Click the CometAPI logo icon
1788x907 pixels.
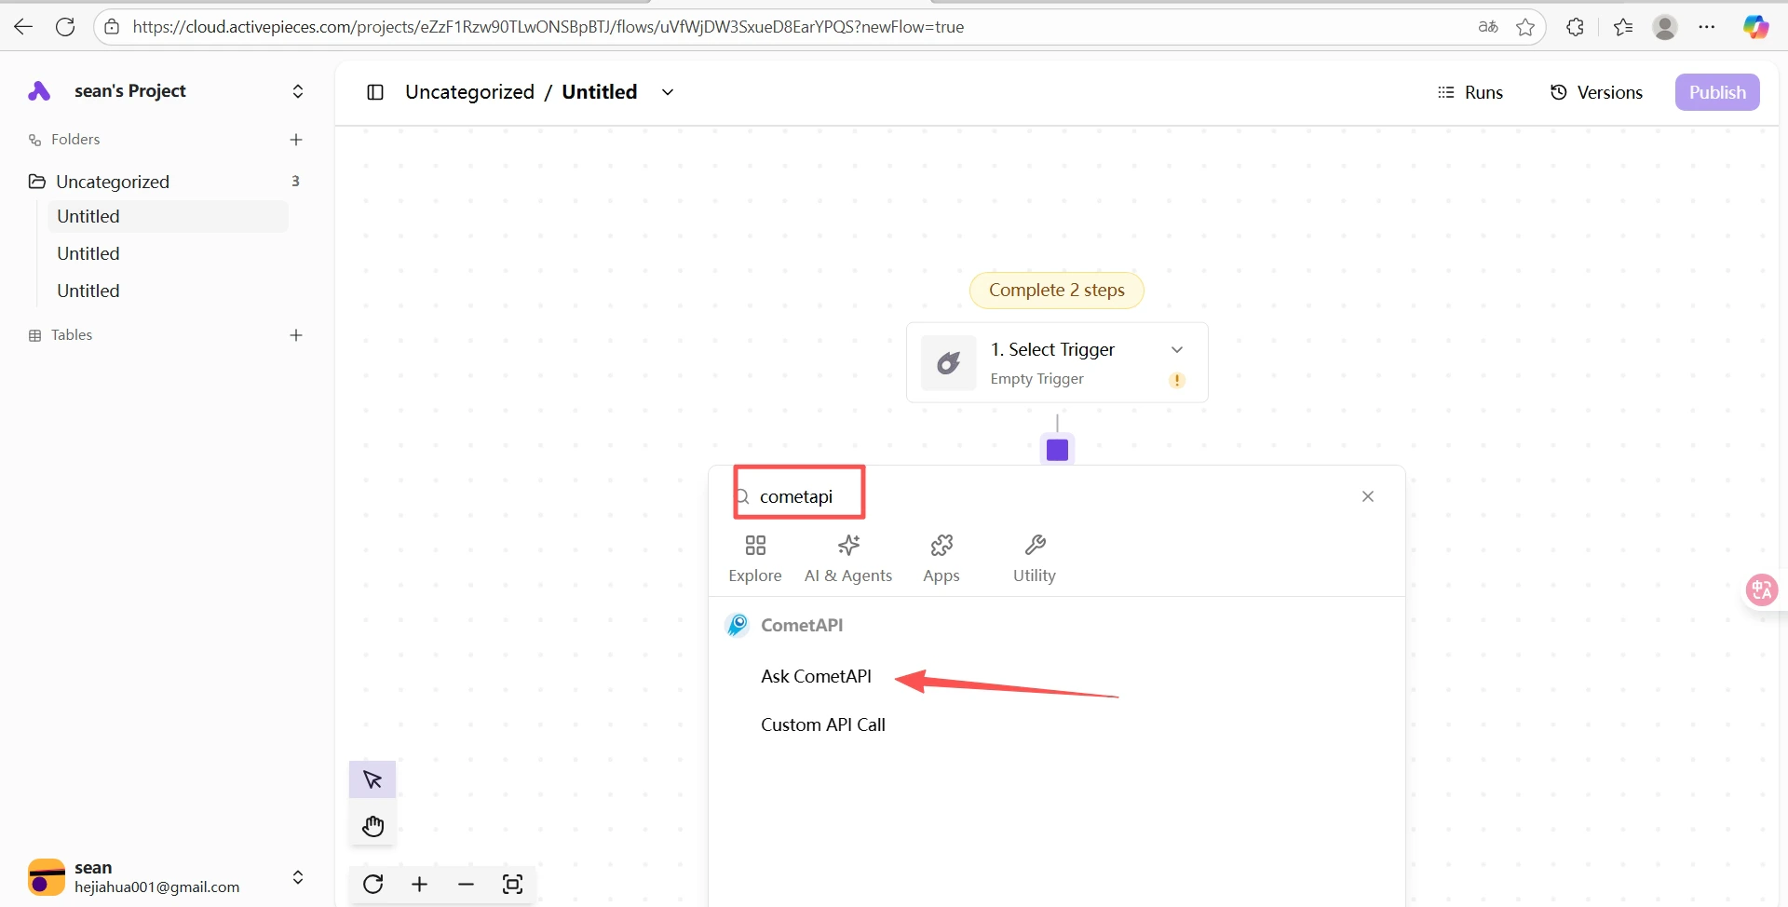(x=737, y=625)
